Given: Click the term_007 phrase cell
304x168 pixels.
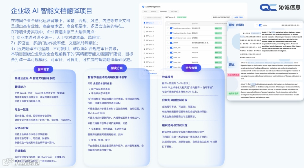Looking at the screenshot, I should 177,57.
